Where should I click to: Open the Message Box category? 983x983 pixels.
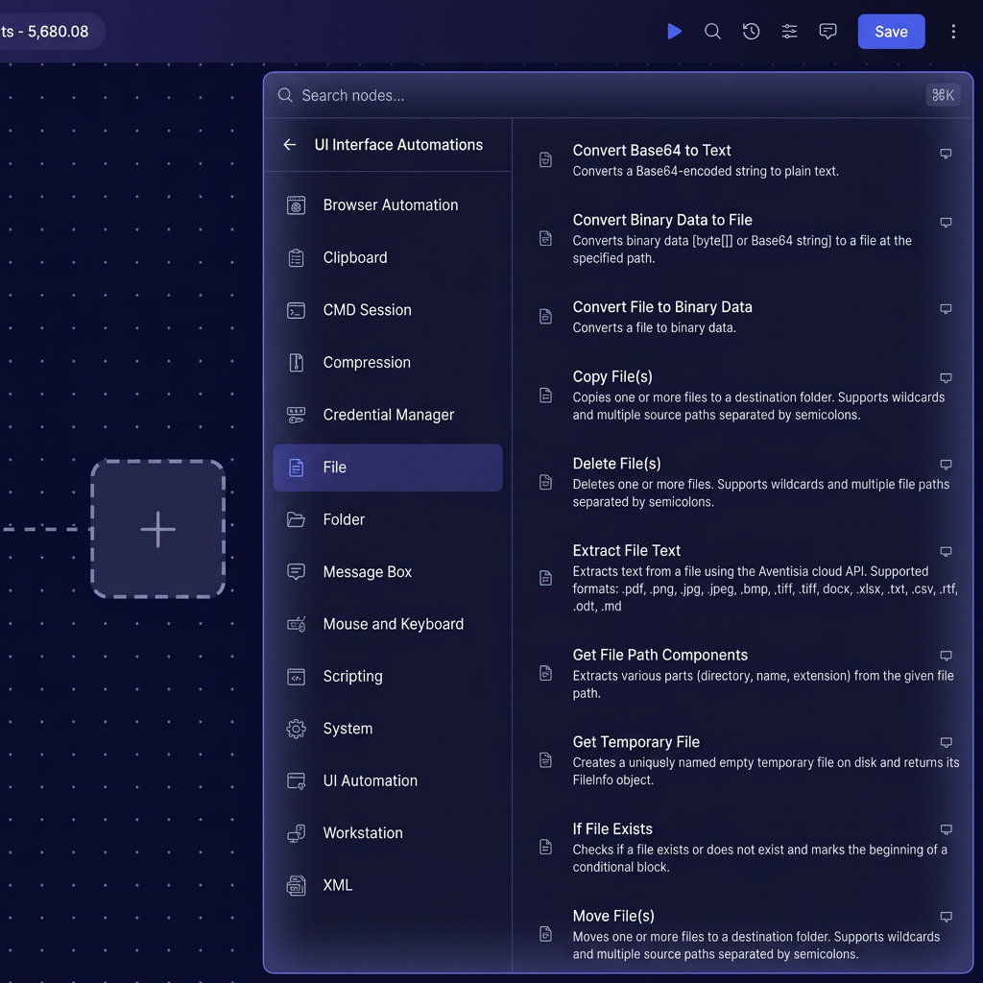(388, 572)
